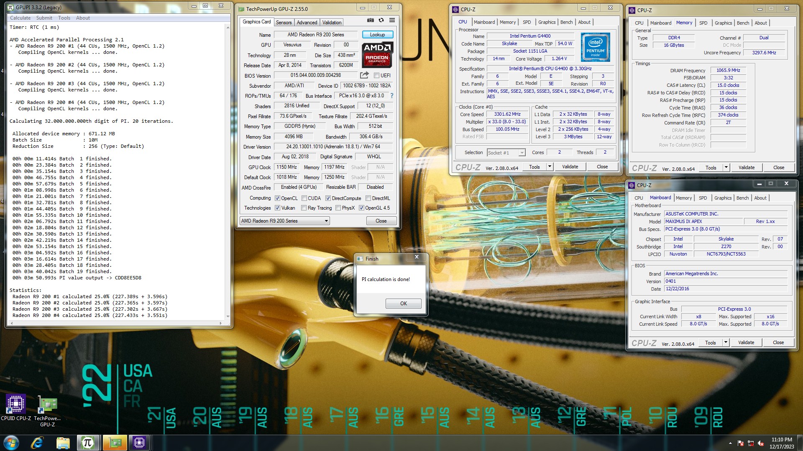Click the AMD Radeon Graphics logo
The image size is (803, 451).
tap(377, 55)
